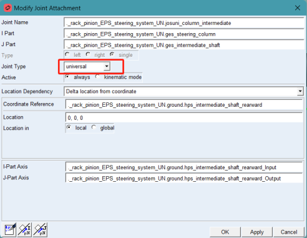
Task: Click the J Part field
Action: click(x=184, y=45)
